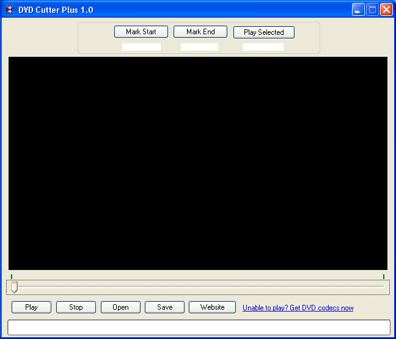
Task: Click the field under Play Selected
Action: click(263, 47)
